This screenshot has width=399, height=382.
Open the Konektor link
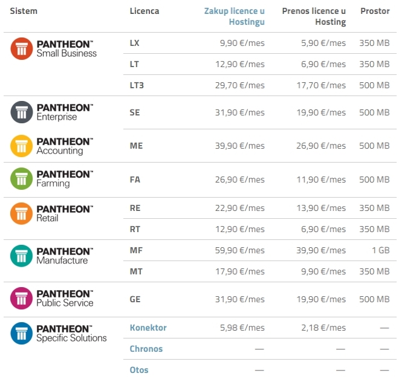click(x=148, y=328)
